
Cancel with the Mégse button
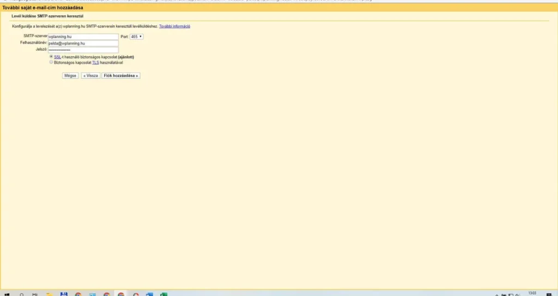[70, 76]
